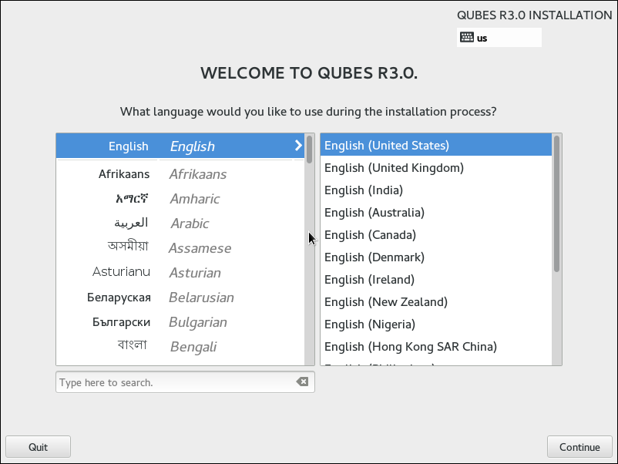Choose English (United Kingdom) locale
This screenshot has width=618, height=464.
pos(436,167)
